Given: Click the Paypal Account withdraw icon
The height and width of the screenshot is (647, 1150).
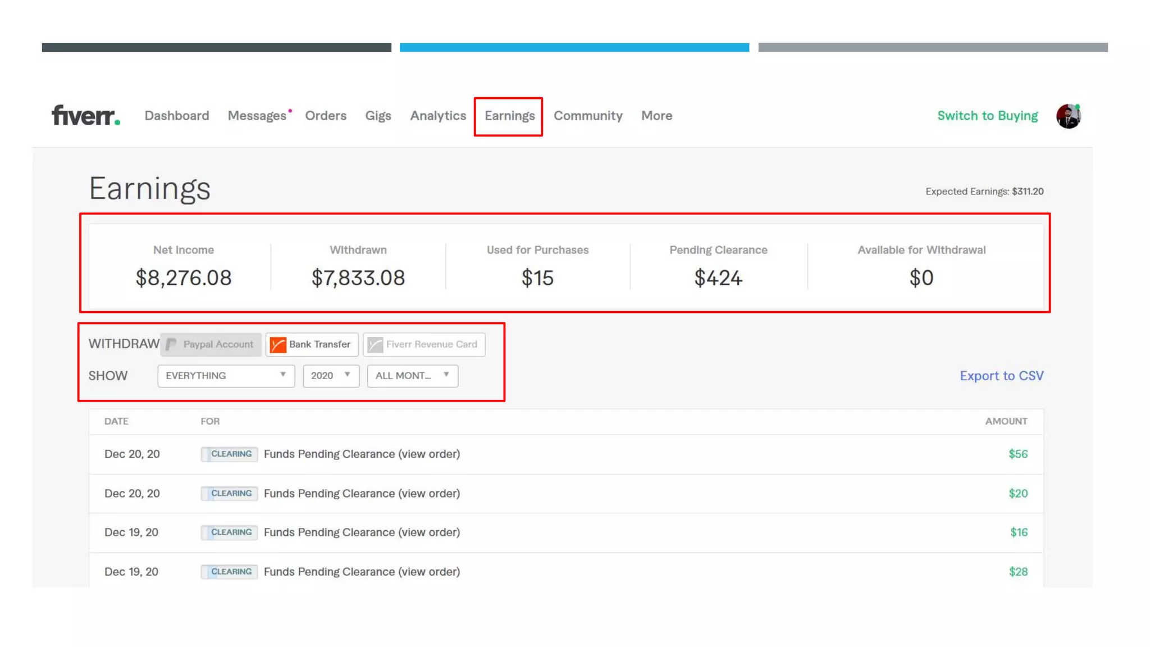Looking at the screenshot, I should click(x=171, y=344).
